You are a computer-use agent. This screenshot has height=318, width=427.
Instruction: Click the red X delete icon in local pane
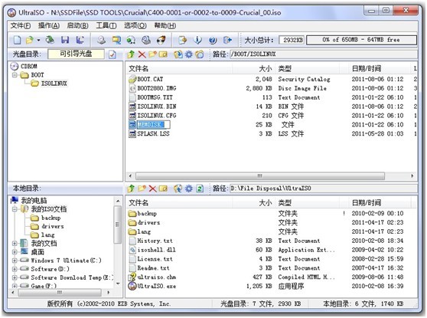pyautogui.click(x=152, y=189)
